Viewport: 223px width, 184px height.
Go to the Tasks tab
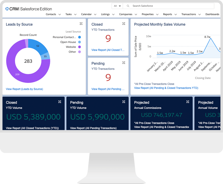[x=69, y=14]
